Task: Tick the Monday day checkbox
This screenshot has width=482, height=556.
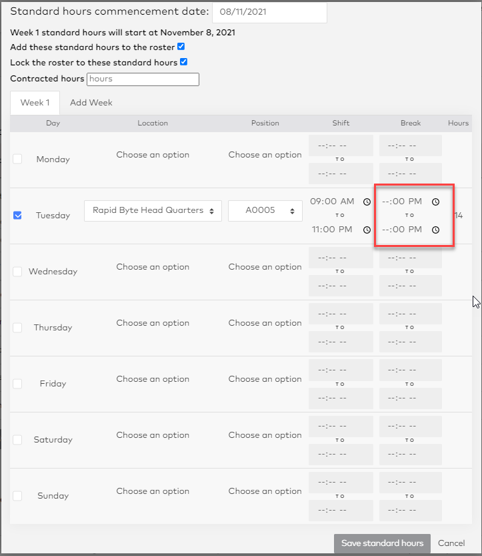Action: click(17, 160)
